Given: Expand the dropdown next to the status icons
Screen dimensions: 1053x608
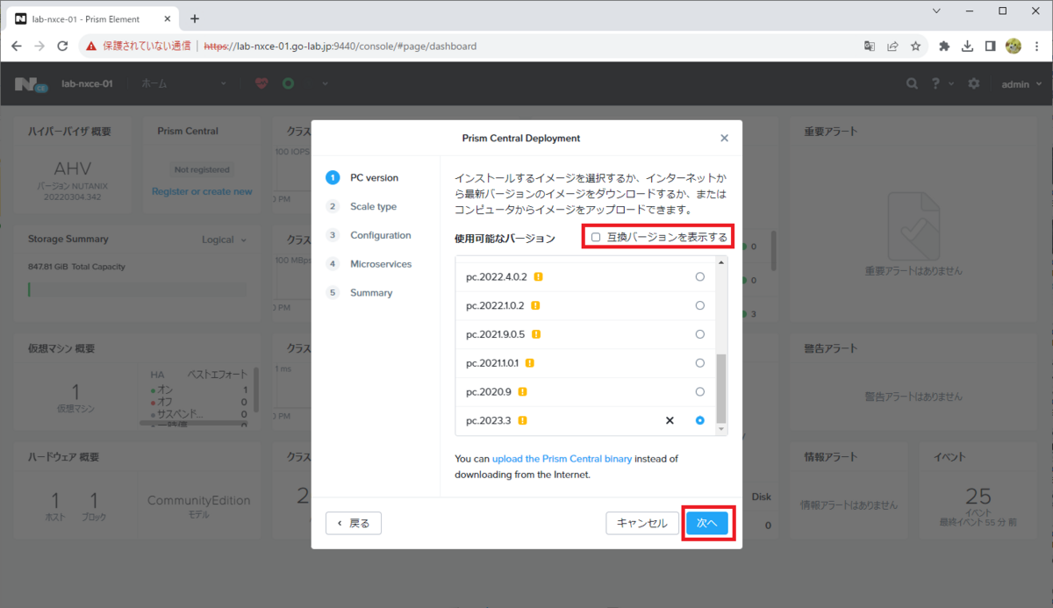Looking at the screenshot, I should [325, 84].
